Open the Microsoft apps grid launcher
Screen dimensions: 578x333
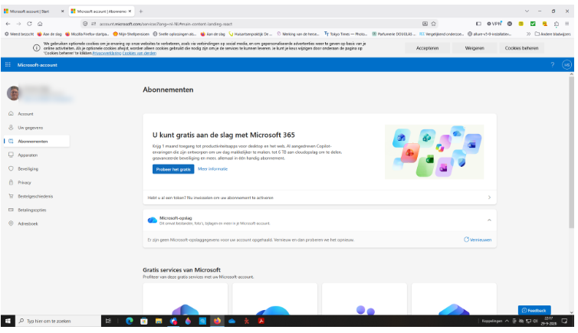pyautogui.click(x=8, y=65)
